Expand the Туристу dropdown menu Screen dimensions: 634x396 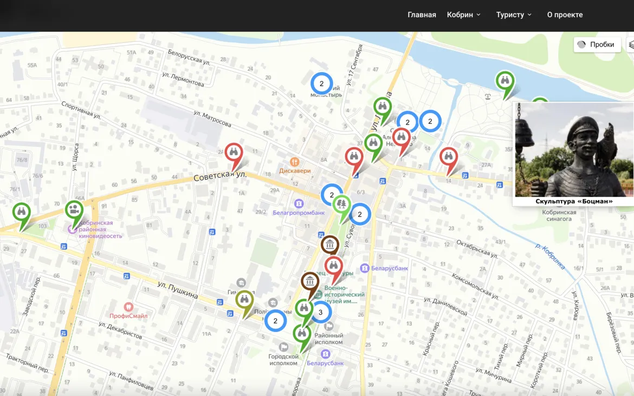[513, 15]
